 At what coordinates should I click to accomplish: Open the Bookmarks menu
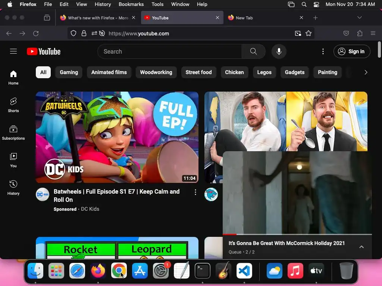(x=131, y=4)
